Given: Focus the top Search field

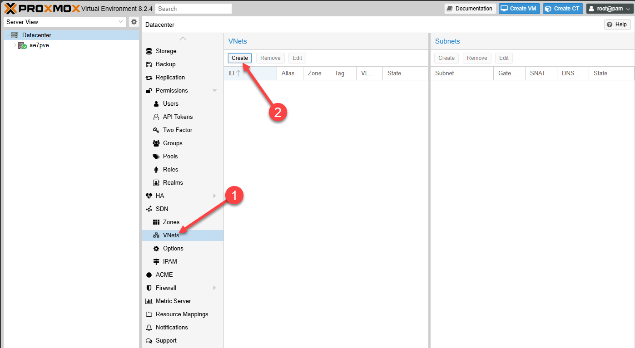Looking at the screenshot, I should pos(193,9).
